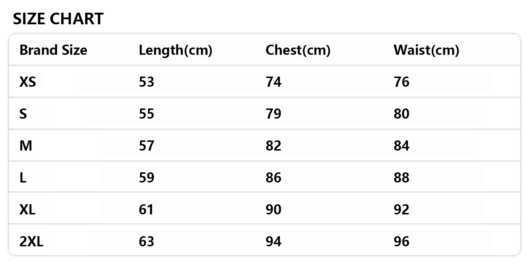Image resolution: width=531 pixels, height=267 pixels.
Task: Click the S chest value 79
Action: coord(273,114)
